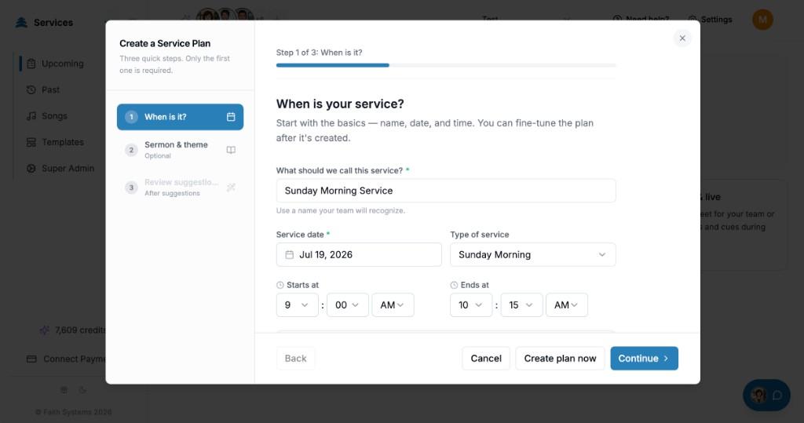Image resolution: width=804 pixels, height=423 pixels.
Task: Click the step progress bar
Action: pyautogui.click(x=446, y=65)
